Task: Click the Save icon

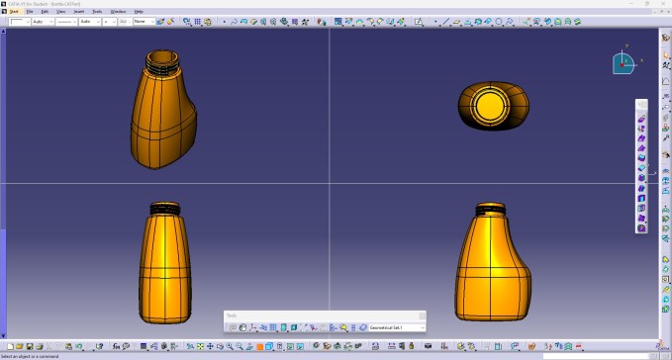Action: [x=30, y=346]
